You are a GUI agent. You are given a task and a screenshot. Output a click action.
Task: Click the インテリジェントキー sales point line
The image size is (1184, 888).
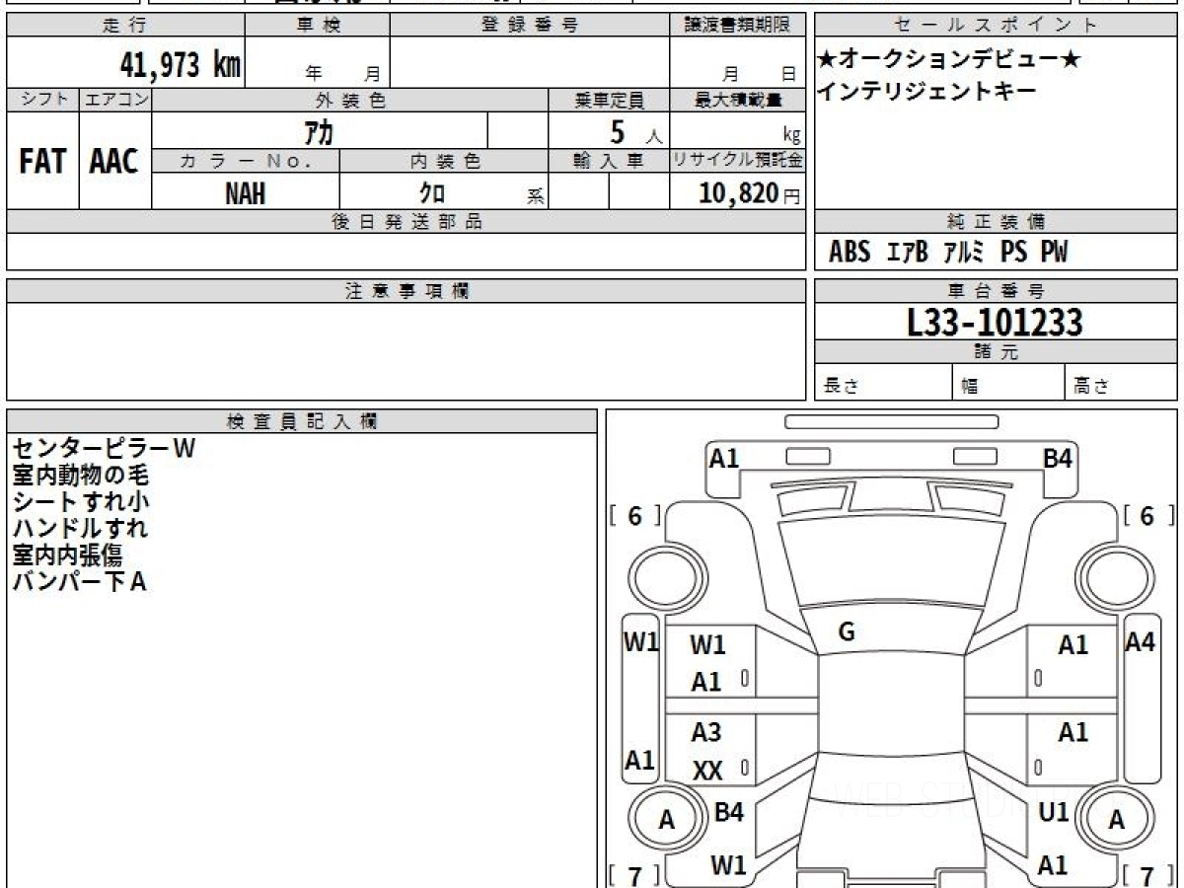pyautogui.click(x=926, y=92)
